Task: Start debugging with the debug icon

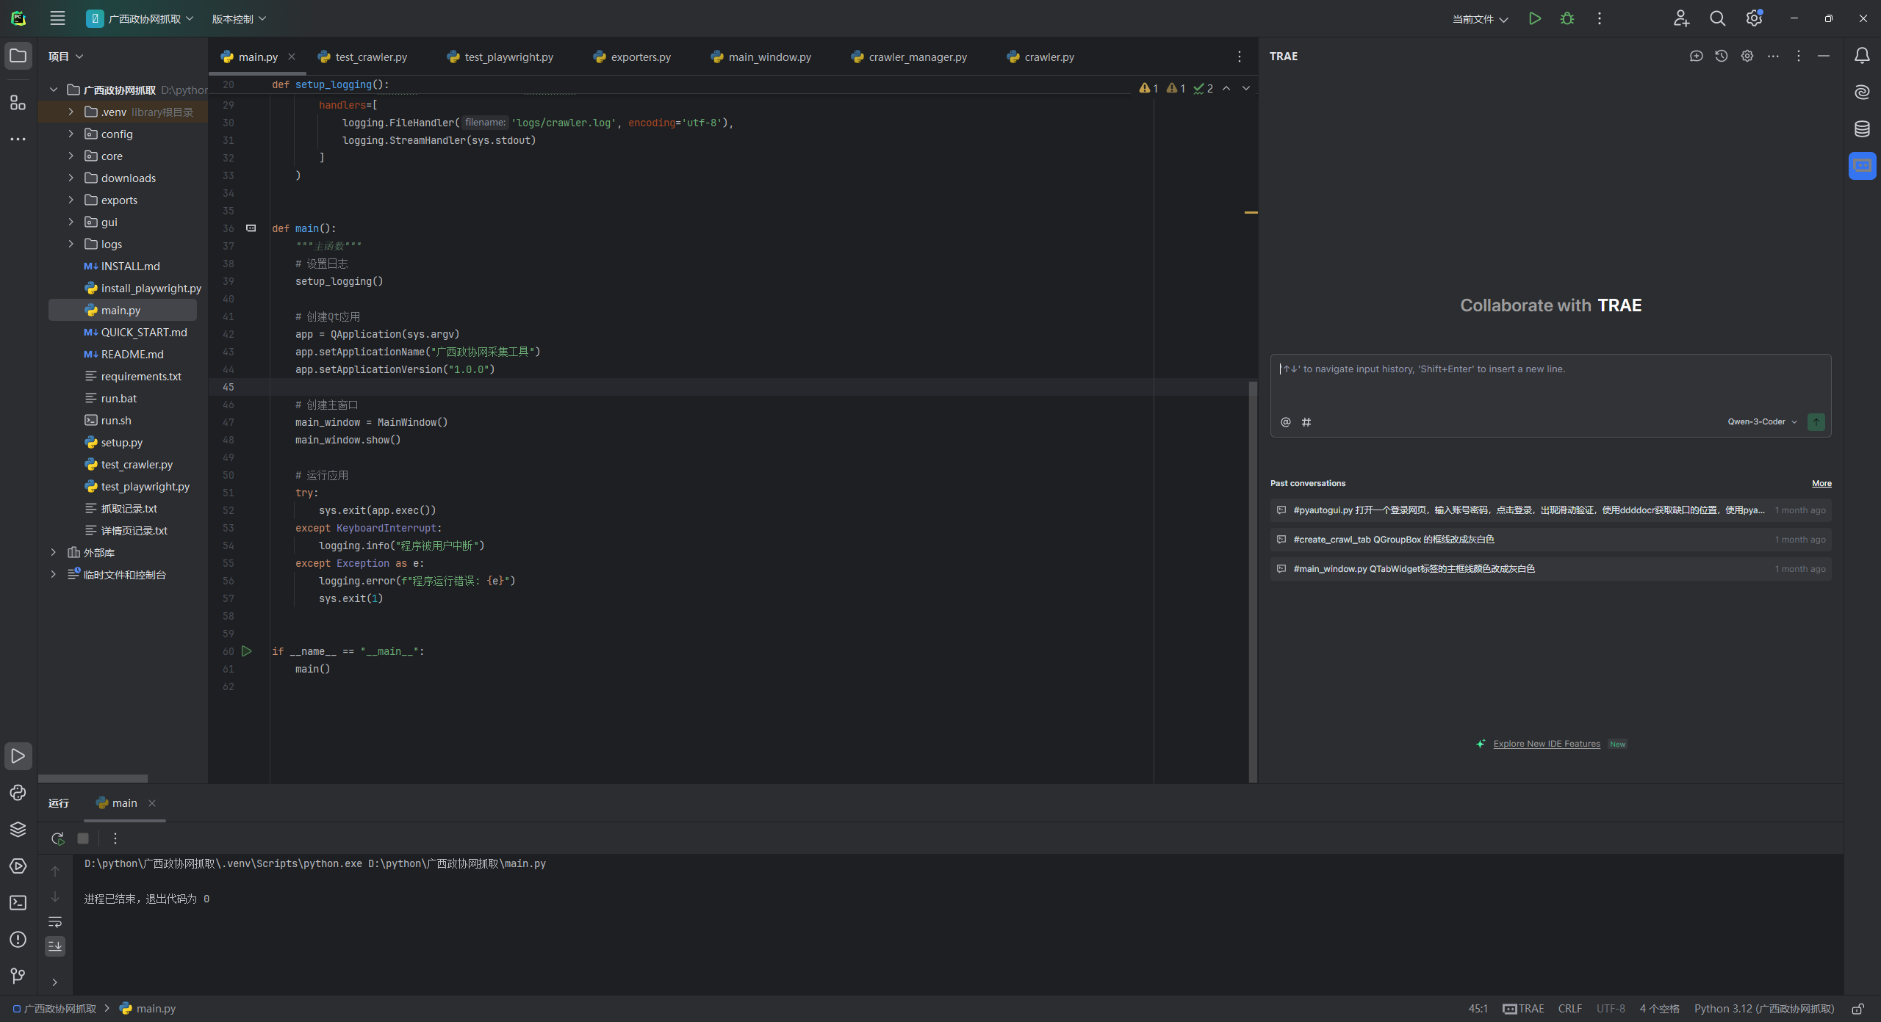Action: [1567, 18]
